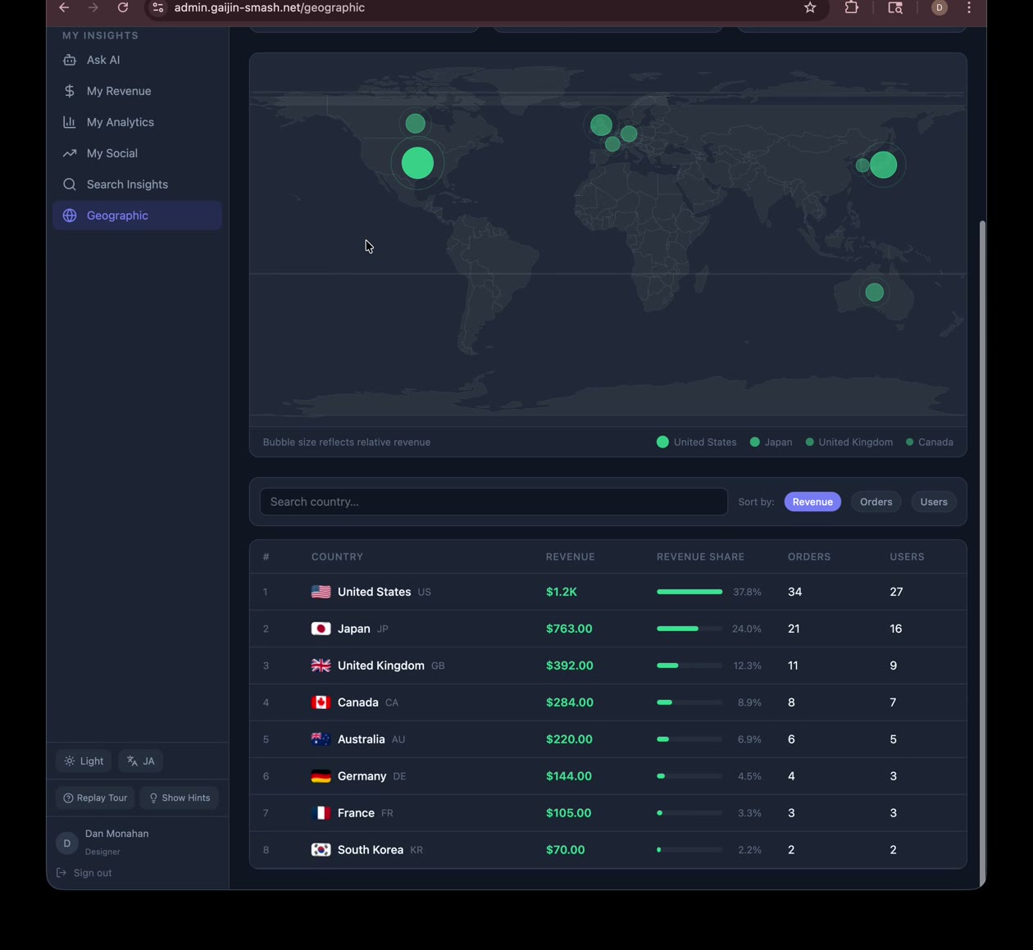Viewport: 1033px width, 950px height.
Task: Enable Show Hints
Action: pyautogui.click(x=179, y=798)
